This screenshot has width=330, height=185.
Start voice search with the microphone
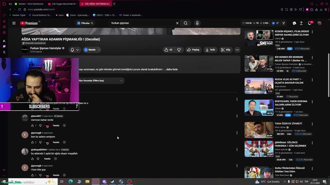[x=197, y=23]
